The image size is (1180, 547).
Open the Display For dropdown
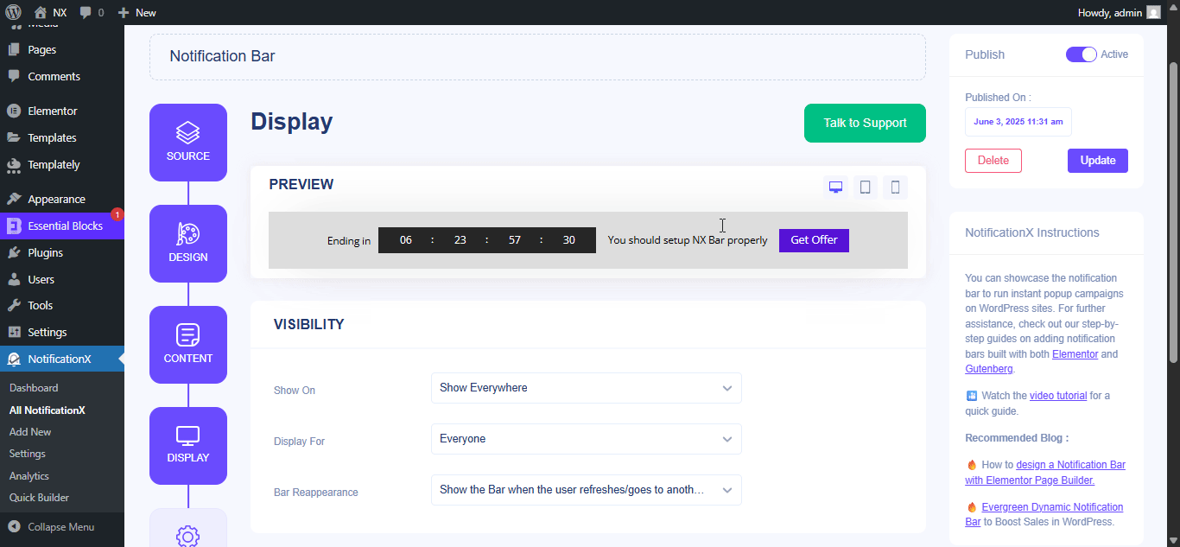coord(587,439)
